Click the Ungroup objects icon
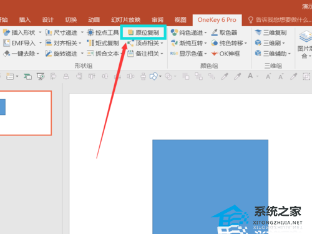312x234 pixels. (x=212, y=76)
